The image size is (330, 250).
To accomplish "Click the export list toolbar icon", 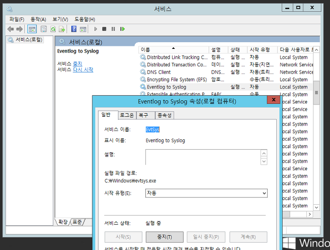I will (x=62, y=29).
